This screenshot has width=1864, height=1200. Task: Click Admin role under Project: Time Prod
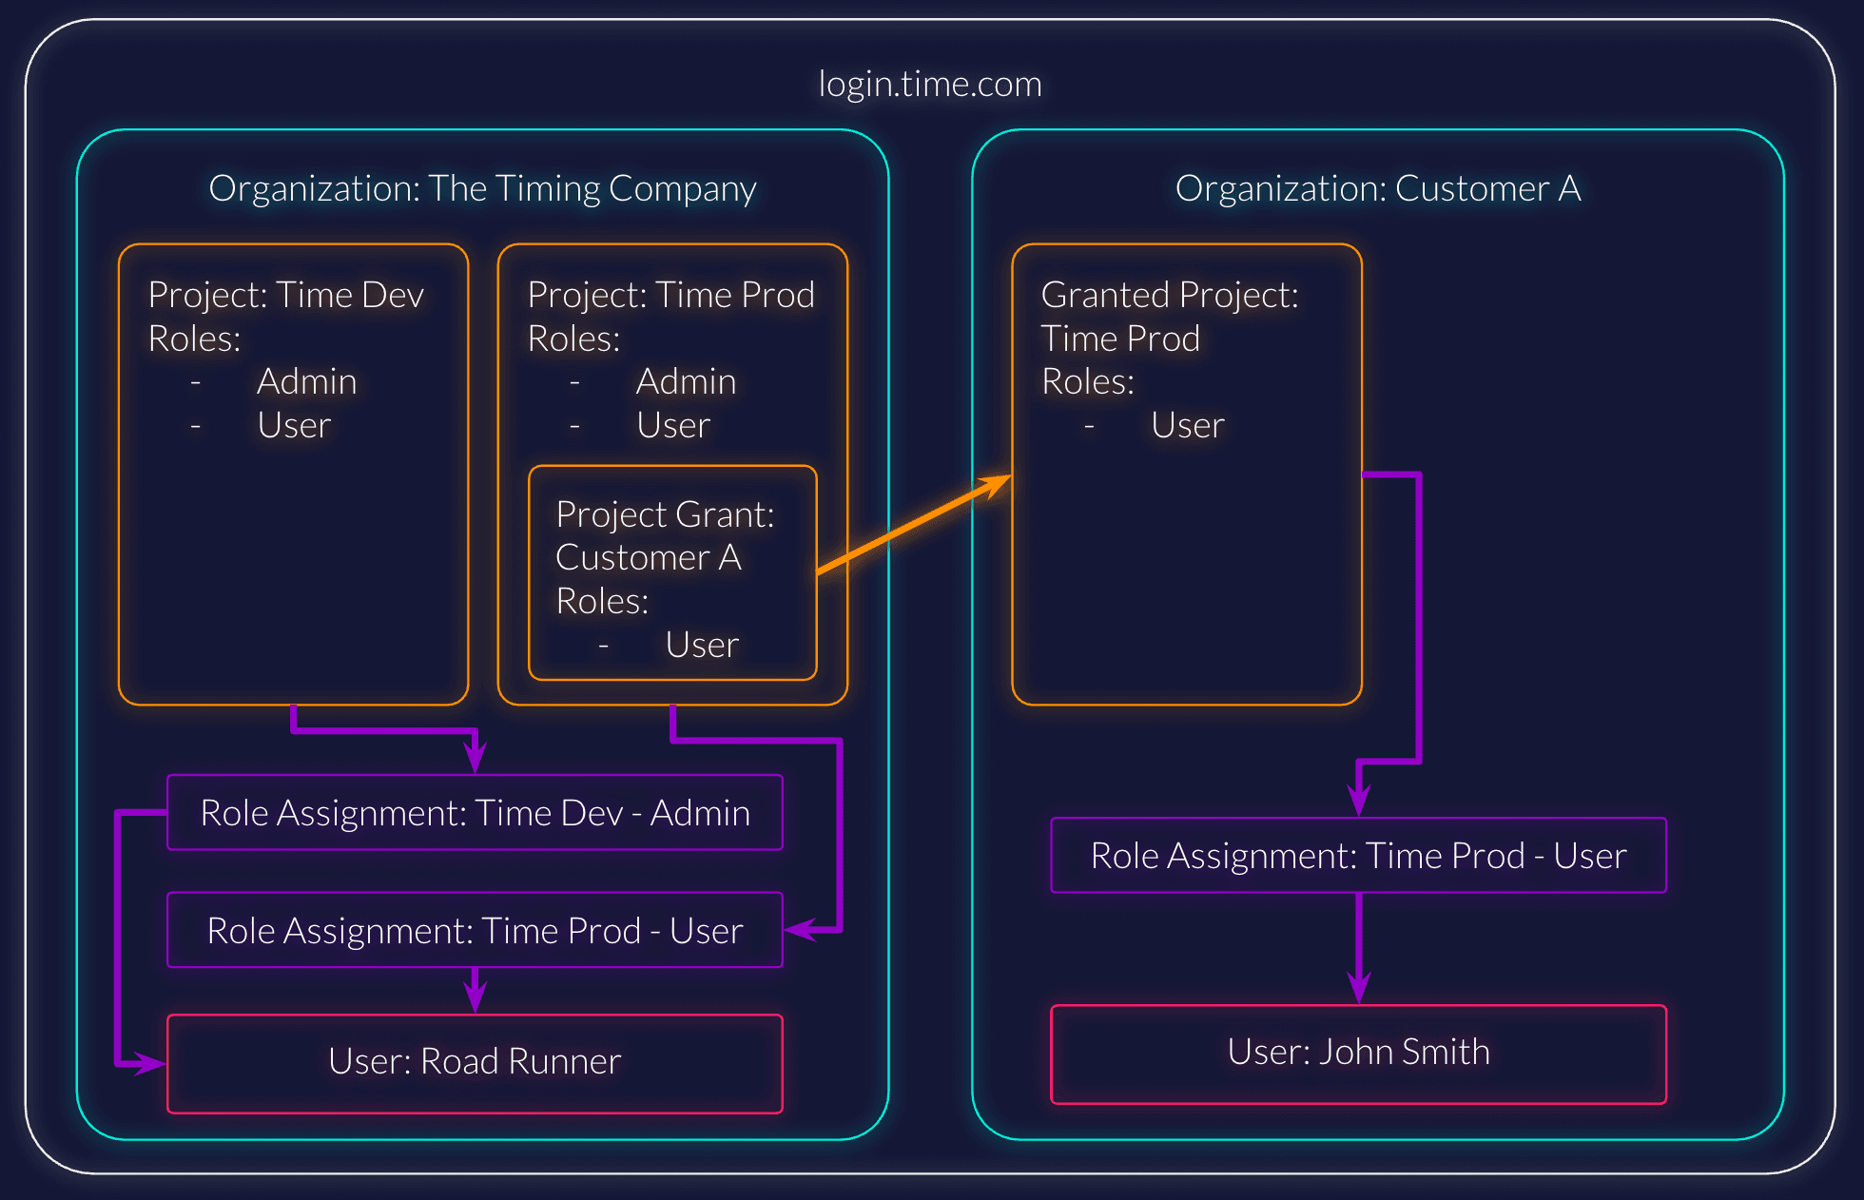pyautogui.click(x=686, y=381)
